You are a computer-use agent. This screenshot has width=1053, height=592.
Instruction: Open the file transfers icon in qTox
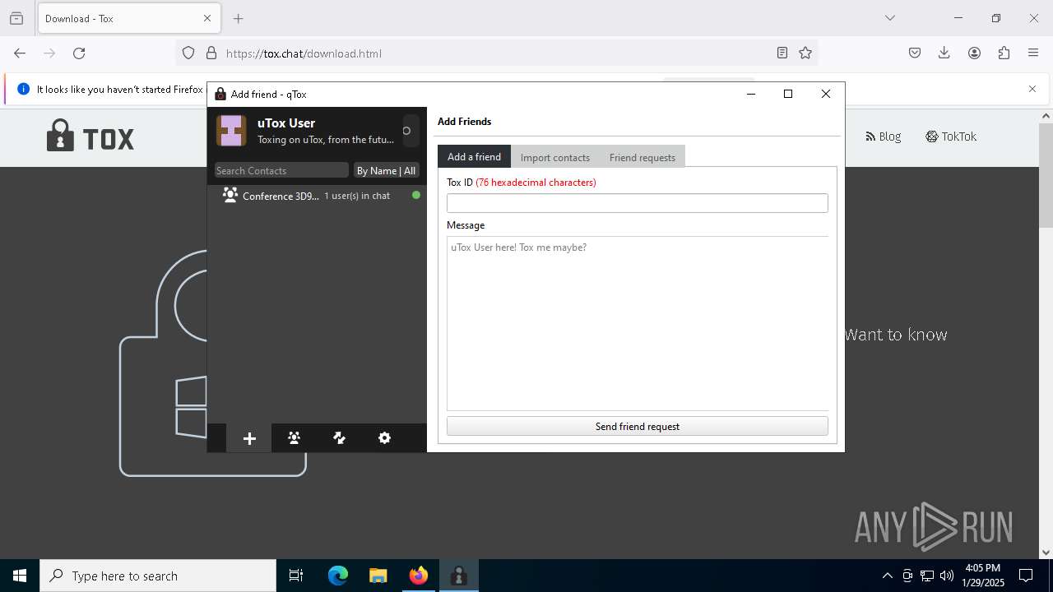(x=339, y=438)
